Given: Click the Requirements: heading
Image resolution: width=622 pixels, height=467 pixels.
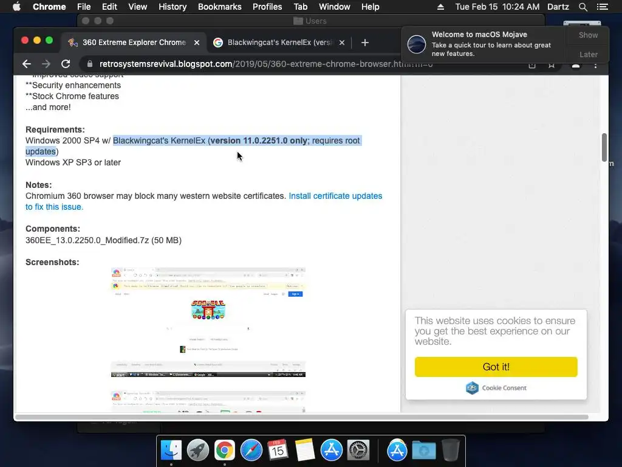Looking at the screenshot, I should point(55,130).
